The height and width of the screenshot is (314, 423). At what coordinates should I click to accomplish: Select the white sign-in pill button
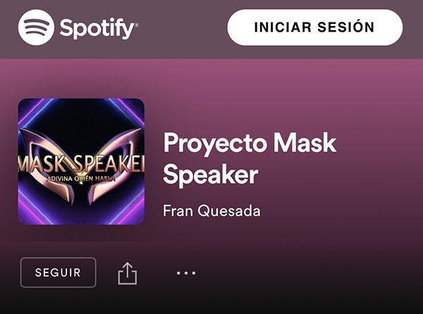point(315,27)
